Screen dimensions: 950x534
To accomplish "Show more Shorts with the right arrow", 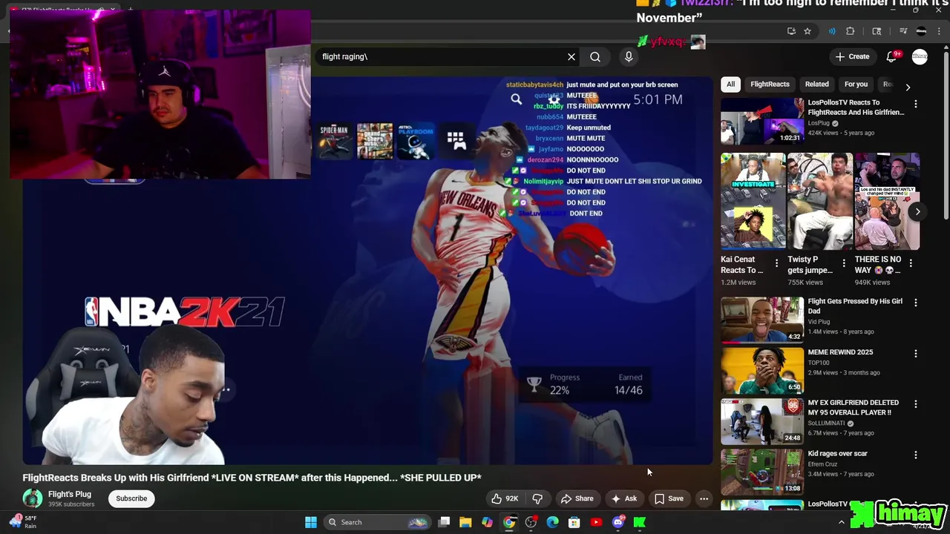I will click(917, 211).
